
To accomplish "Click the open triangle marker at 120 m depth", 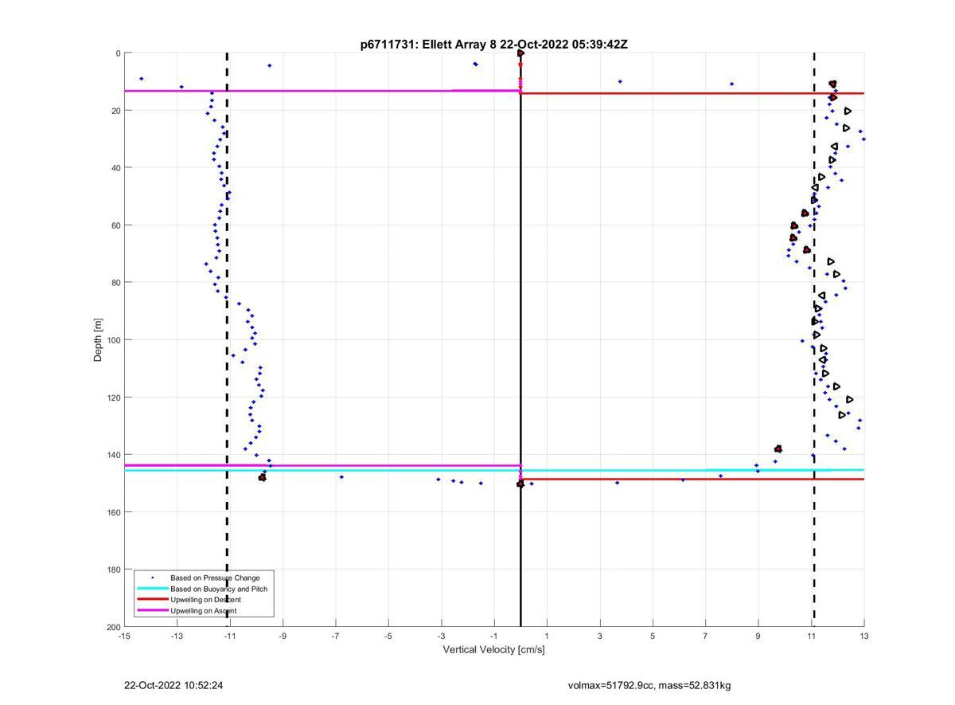I will click(x=850, y=399).
